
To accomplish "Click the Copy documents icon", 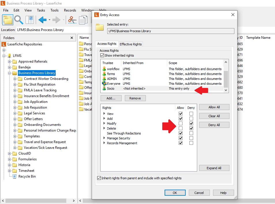I will point(83,20).
